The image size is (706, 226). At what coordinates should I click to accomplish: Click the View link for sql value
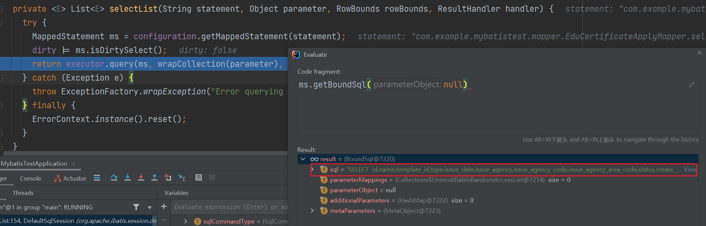click(690, 169)
